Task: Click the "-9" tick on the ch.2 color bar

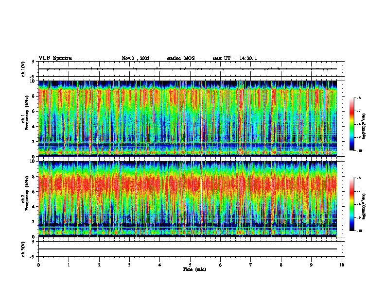Action: click(x=359, y=217)
